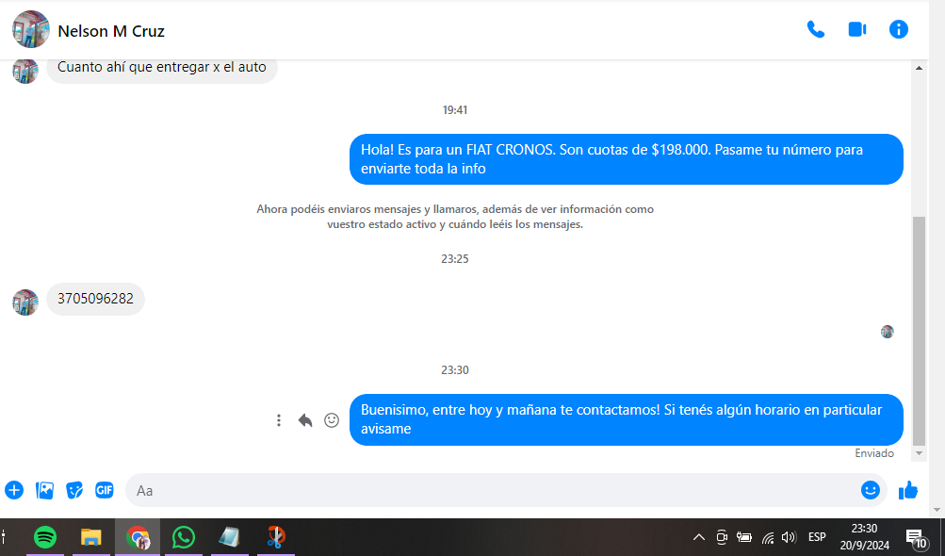Open WhatsApp from the taskbar

pyautogui.click(x=184, y=537)
